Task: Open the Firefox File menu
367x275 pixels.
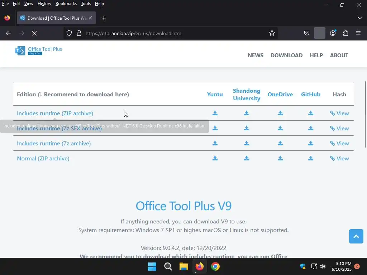Action: (x=5, y=4)
